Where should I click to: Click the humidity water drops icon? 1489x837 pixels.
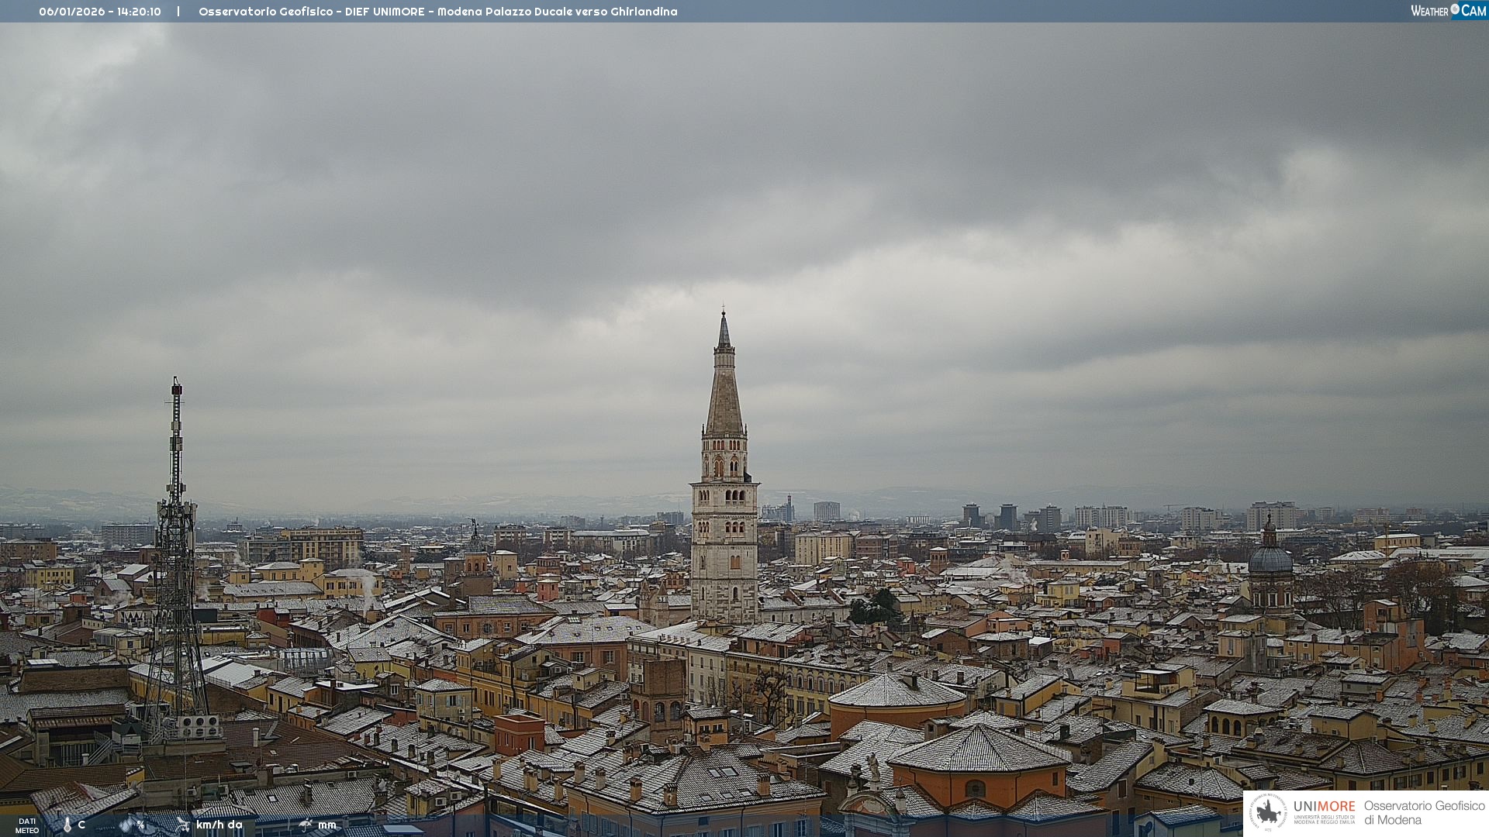tap(126, 825)
